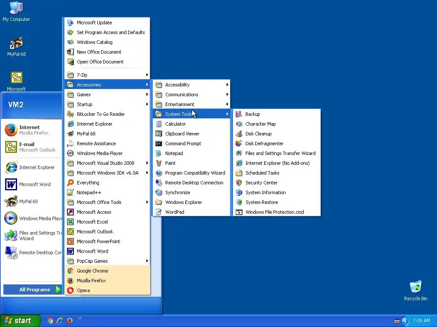Show more Quick Launch items chevron
Screen dimensions: 437x327
coord(80,318)
